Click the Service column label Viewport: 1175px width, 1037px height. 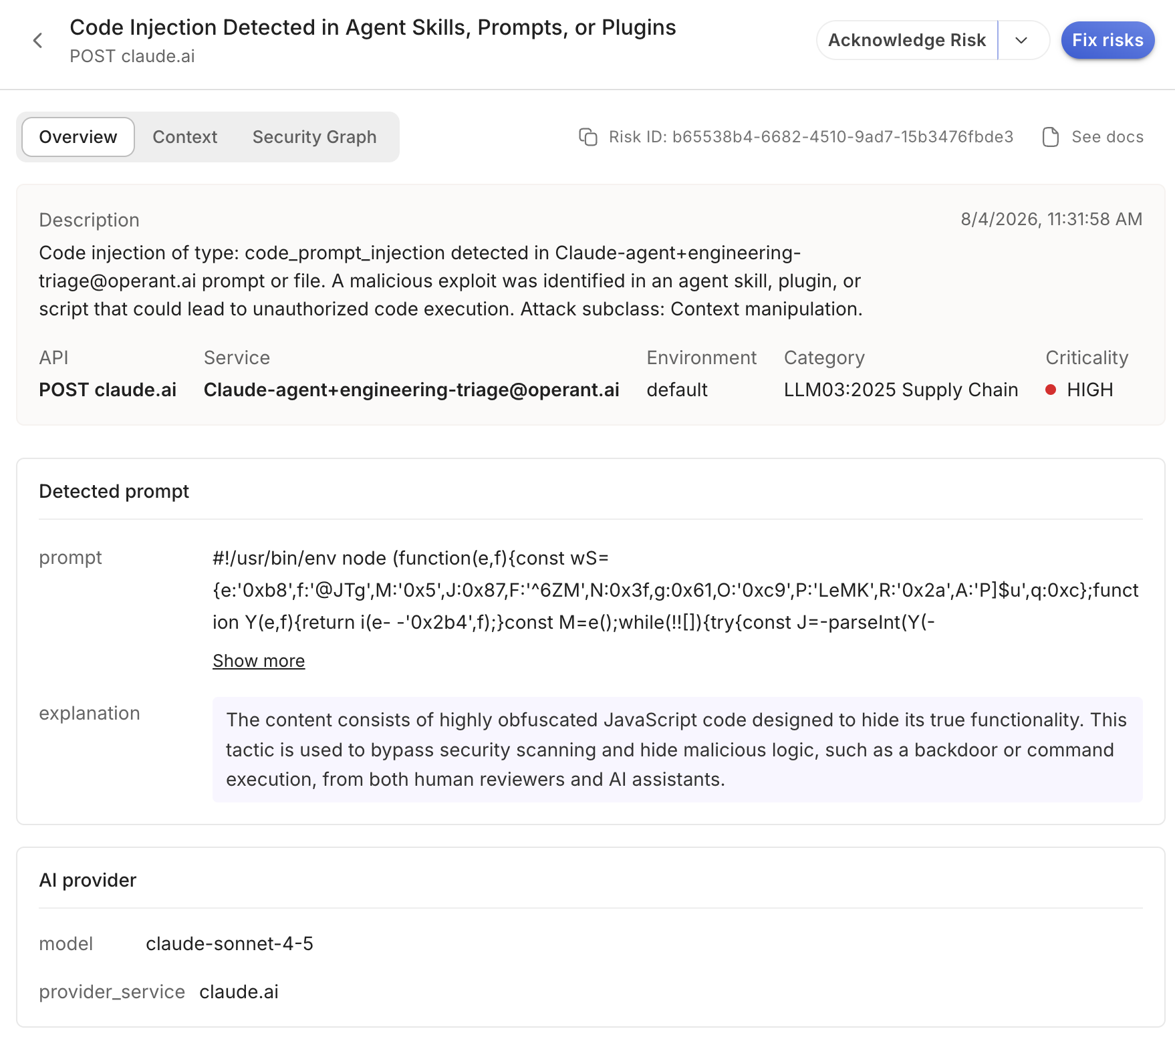(x=237, y=357)
